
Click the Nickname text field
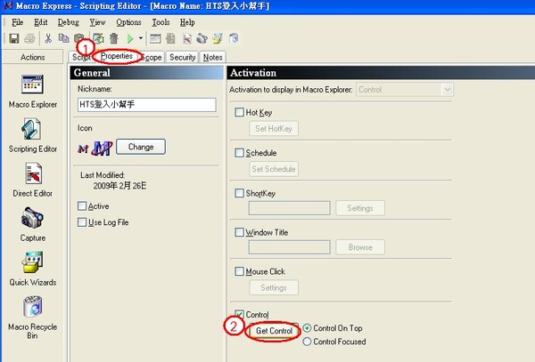147,104
